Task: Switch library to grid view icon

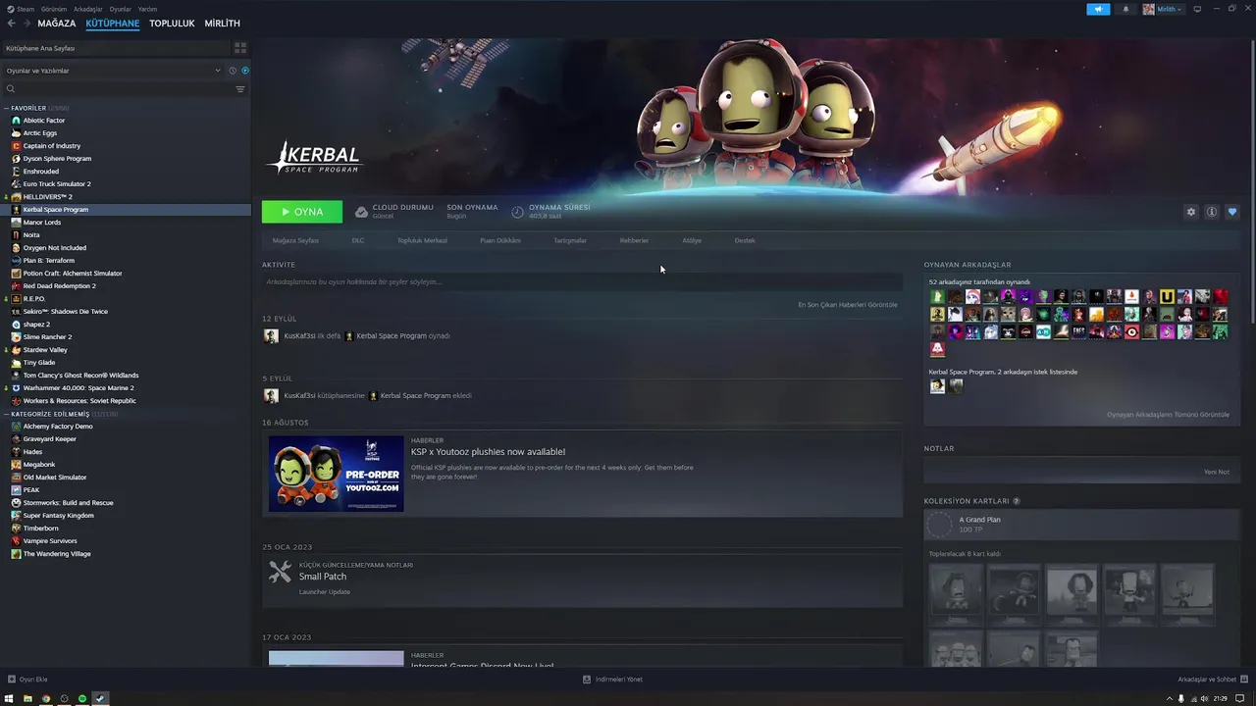Action: click(240, 48)
